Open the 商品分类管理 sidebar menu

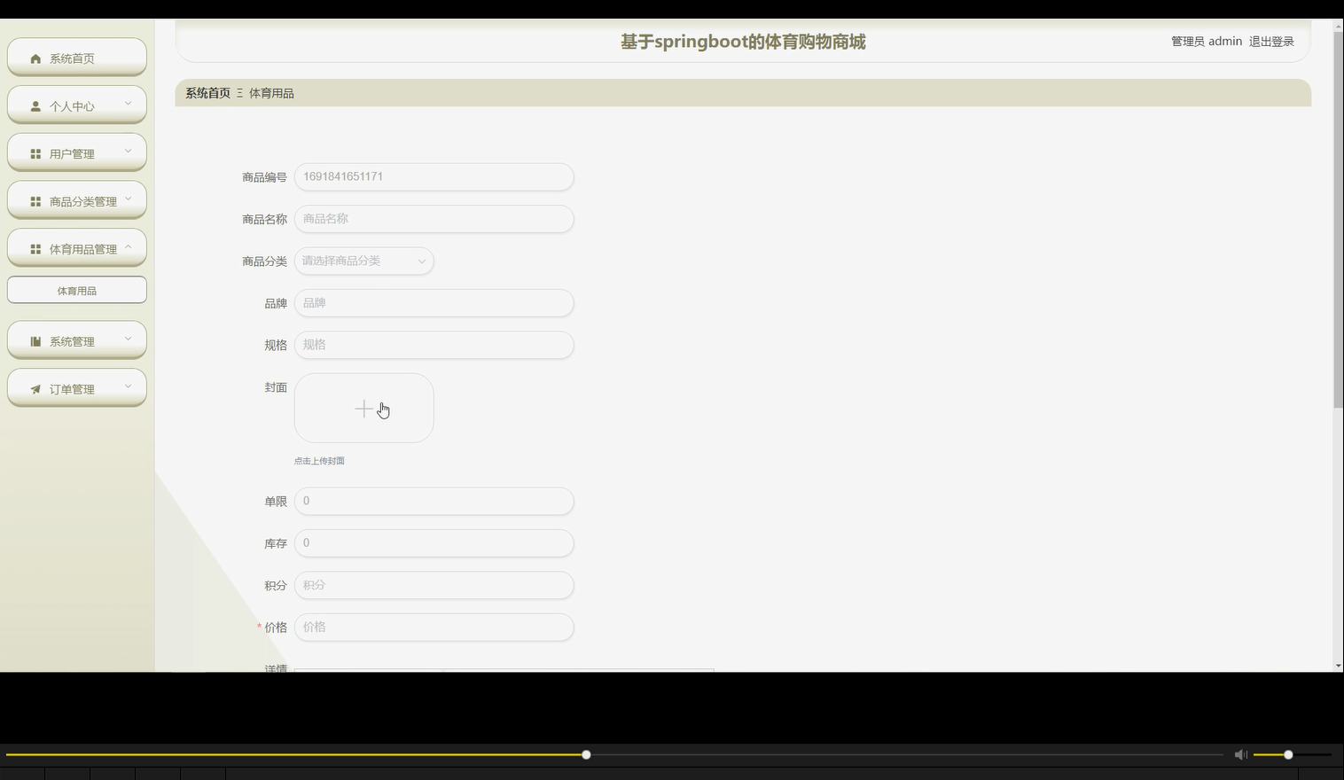pos(77,201)
